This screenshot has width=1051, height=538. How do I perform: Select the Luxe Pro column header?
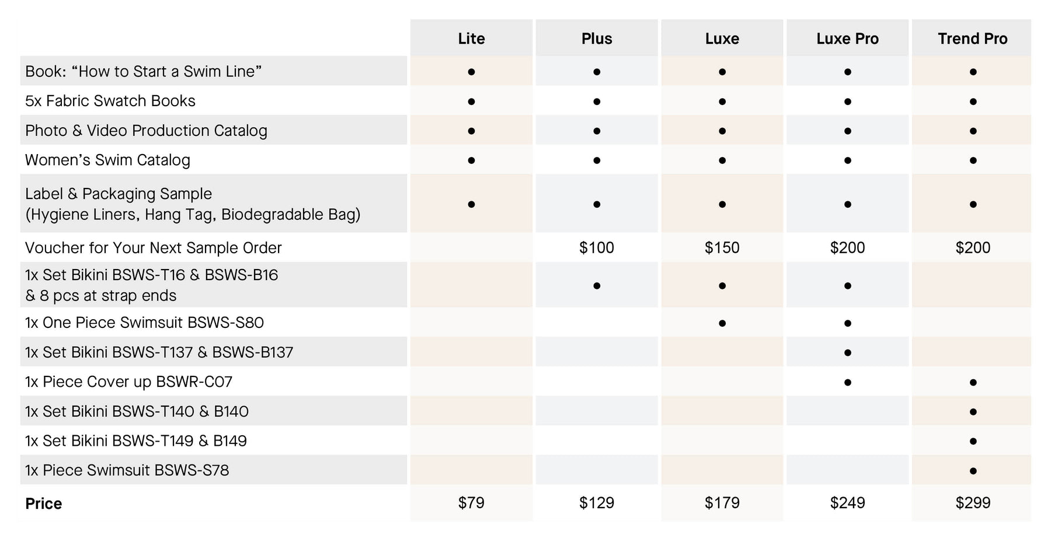coord(847,39)
